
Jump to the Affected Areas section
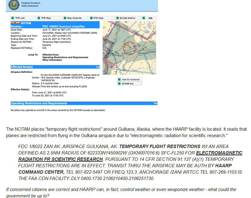(50, 55)
